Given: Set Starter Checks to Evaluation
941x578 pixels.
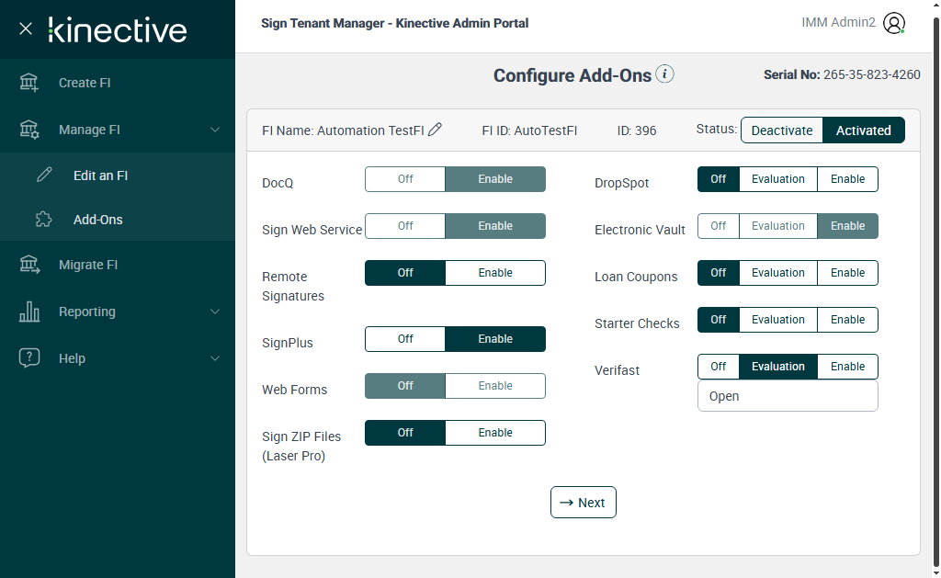Looking at the screenshot, I should tap(777, 319).
